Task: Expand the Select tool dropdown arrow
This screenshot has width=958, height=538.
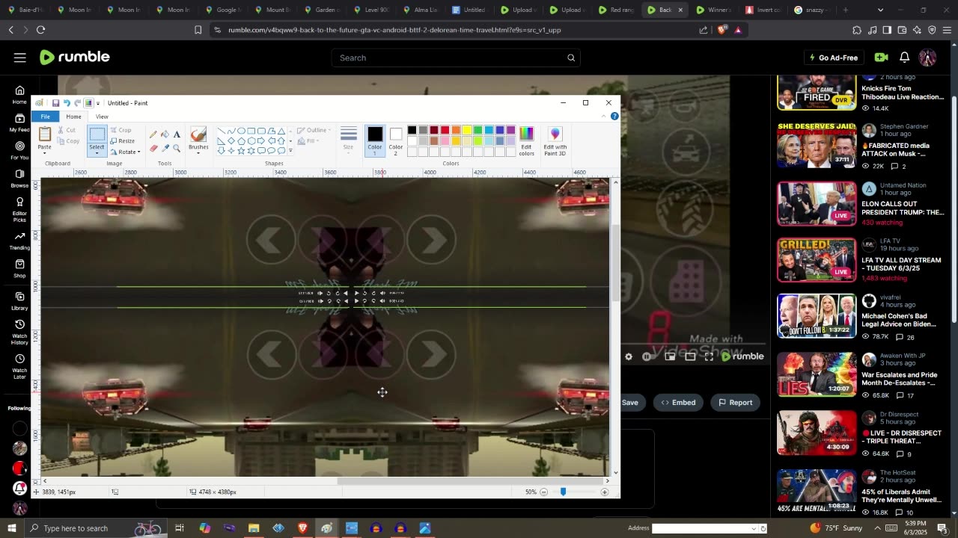Action: (97, 154)
